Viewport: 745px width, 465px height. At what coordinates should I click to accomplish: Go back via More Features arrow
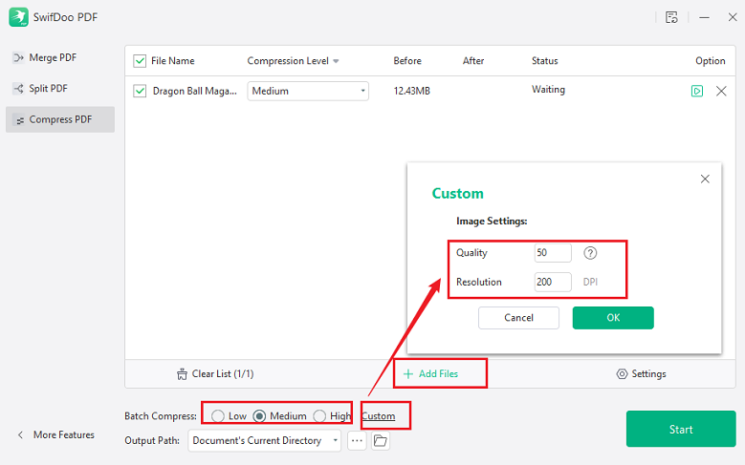20,434
